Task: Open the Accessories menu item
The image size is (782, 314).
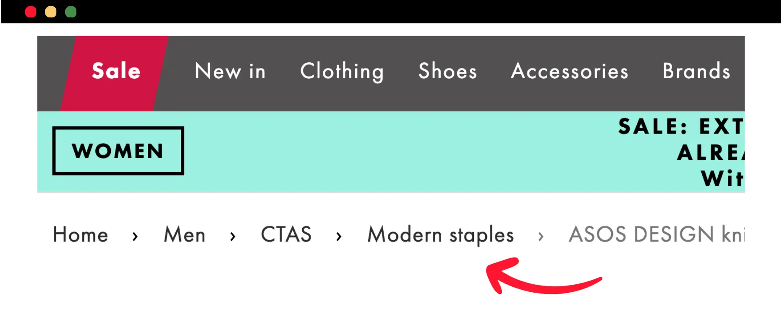Action: click(x=570, y=71)
